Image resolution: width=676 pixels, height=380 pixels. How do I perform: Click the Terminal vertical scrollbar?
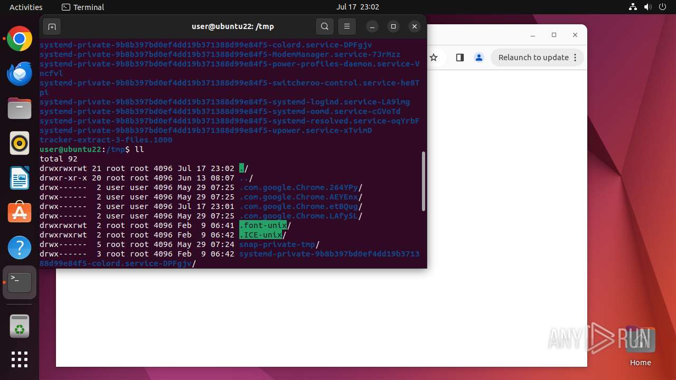click(423, 182)
